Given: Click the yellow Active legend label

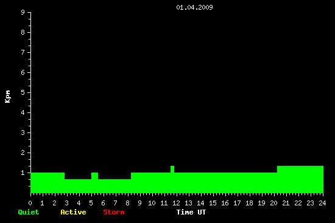Looking at the screenshot, I should coord(73,212).
